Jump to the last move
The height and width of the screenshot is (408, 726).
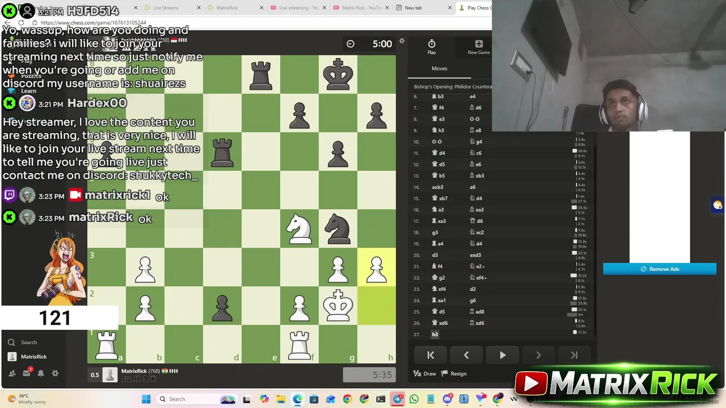(x=574, y=355)
